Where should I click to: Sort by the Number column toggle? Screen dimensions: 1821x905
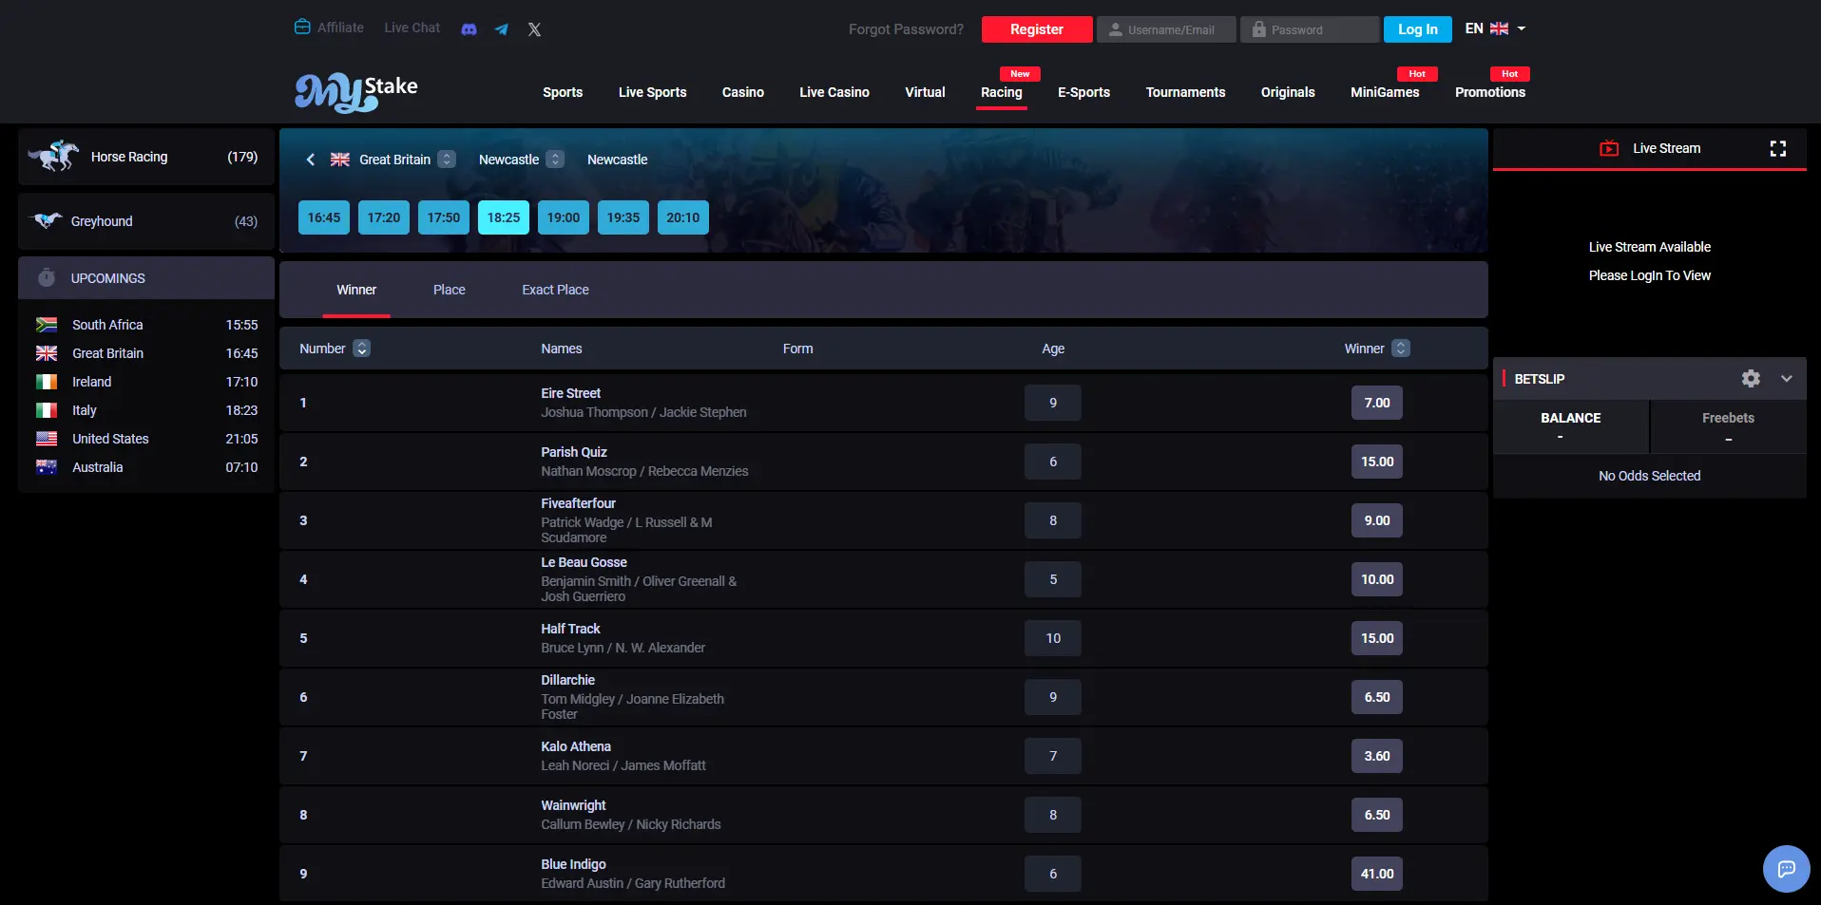click(x=361, y=349)
